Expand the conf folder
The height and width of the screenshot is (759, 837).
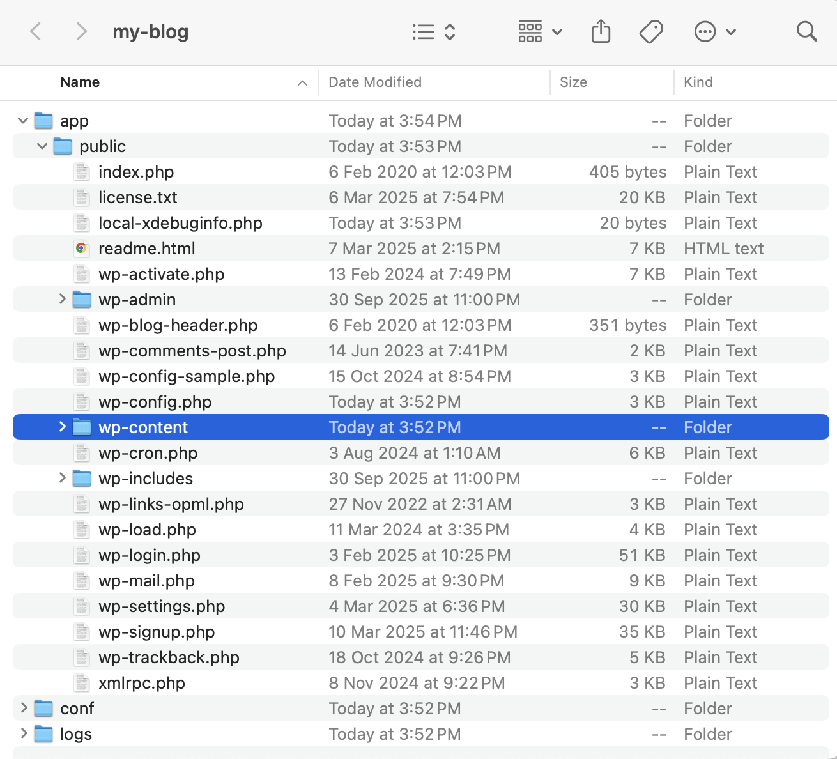point(24,708)
